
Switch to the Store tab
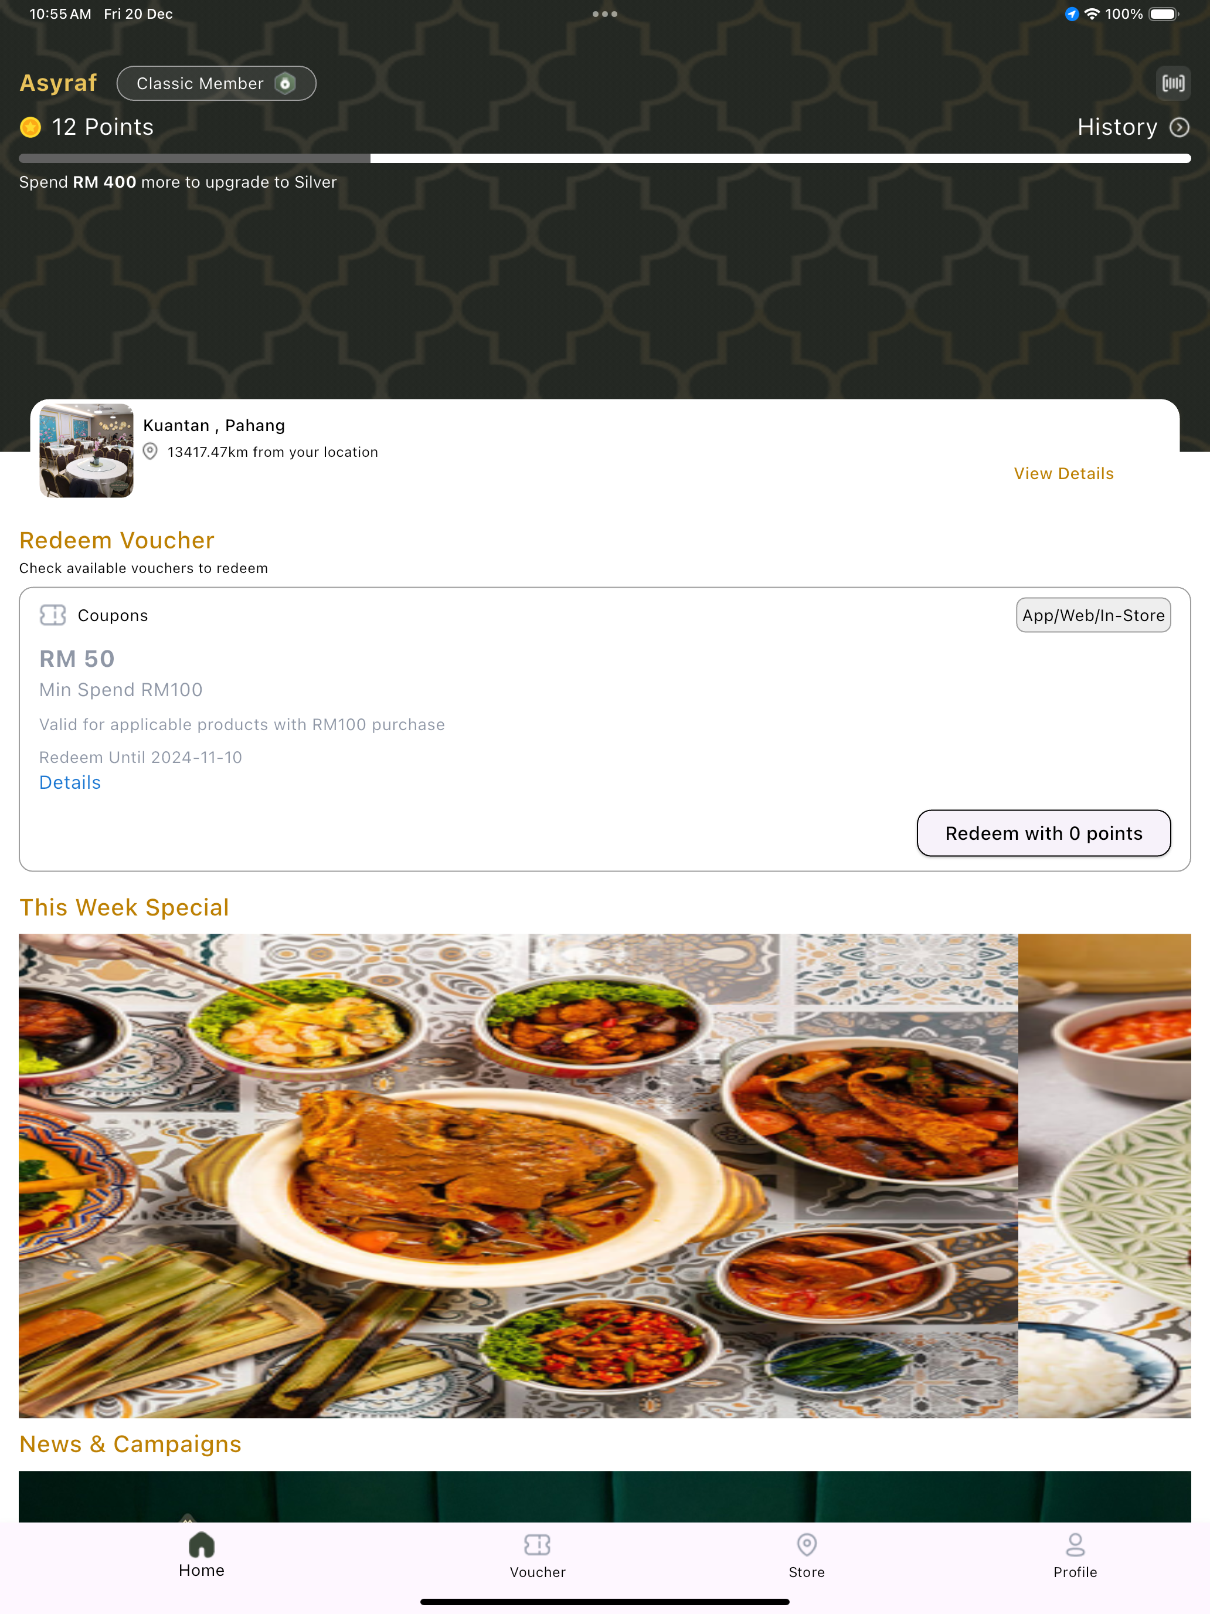[807, 1555]
